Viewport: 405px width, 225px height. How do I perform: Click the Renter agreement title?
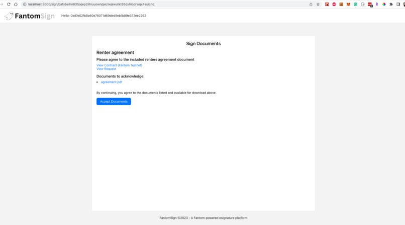115,52
